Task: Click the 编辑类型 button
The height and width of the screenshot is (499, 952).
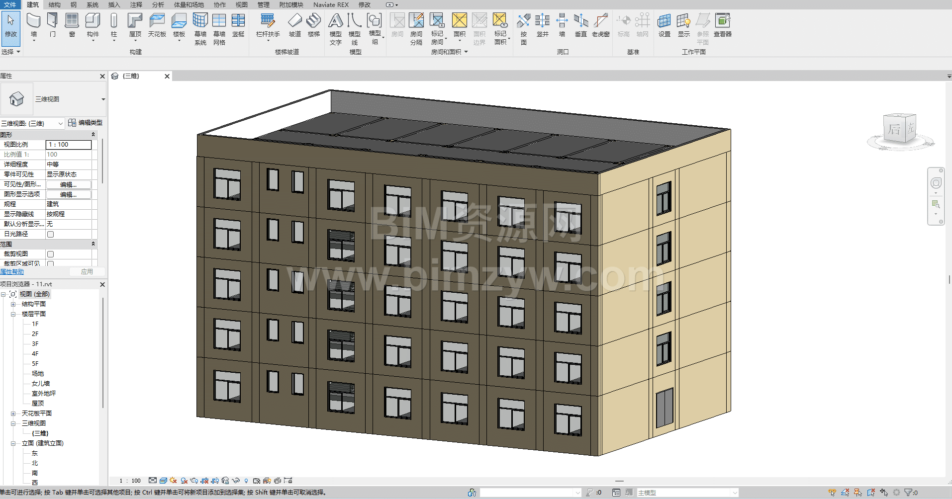Action: point(85,123)
